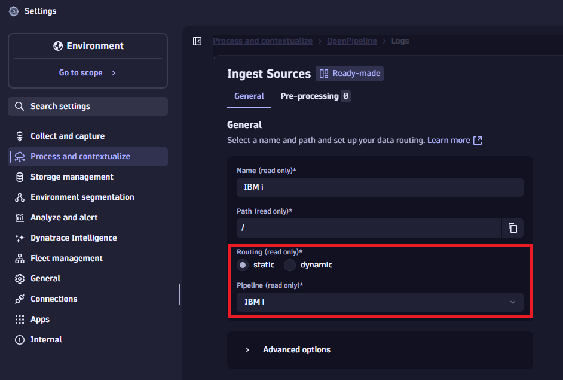Viewport: 563px width, 380px height.
Task: Copy the path using the copy icon
Action: pyautogui.click(x=512, y=228)
